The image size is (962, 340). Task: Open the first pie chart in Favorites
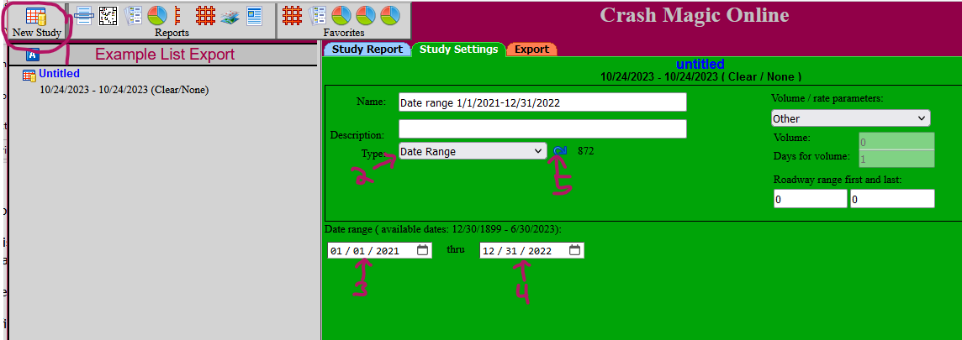[341, 15]
